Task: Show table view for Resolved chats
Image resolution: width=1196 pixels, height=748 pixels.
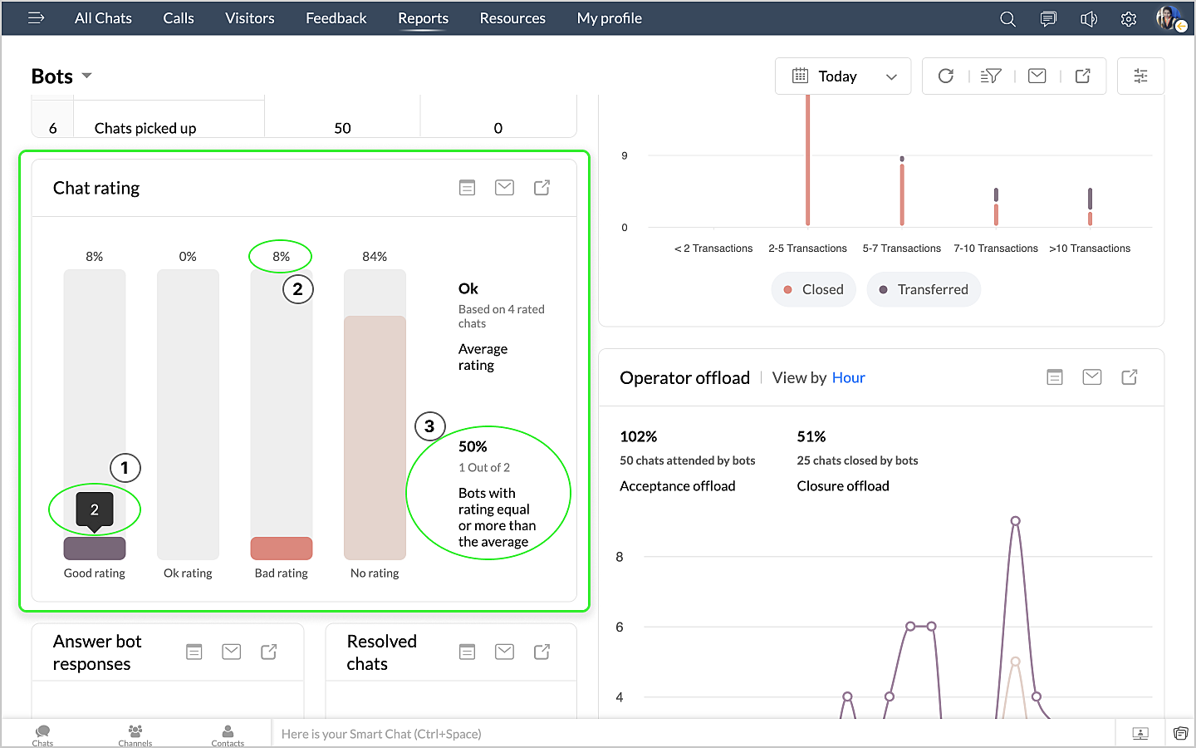Action: click(468, 652)
